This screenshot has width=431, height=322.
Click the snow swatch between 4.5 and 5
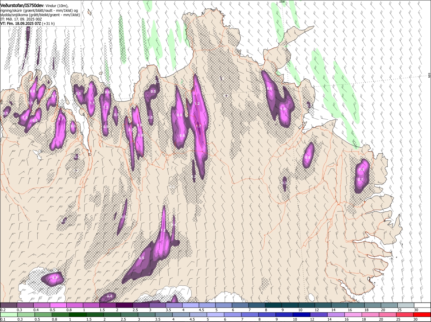(x=207, y=305)
